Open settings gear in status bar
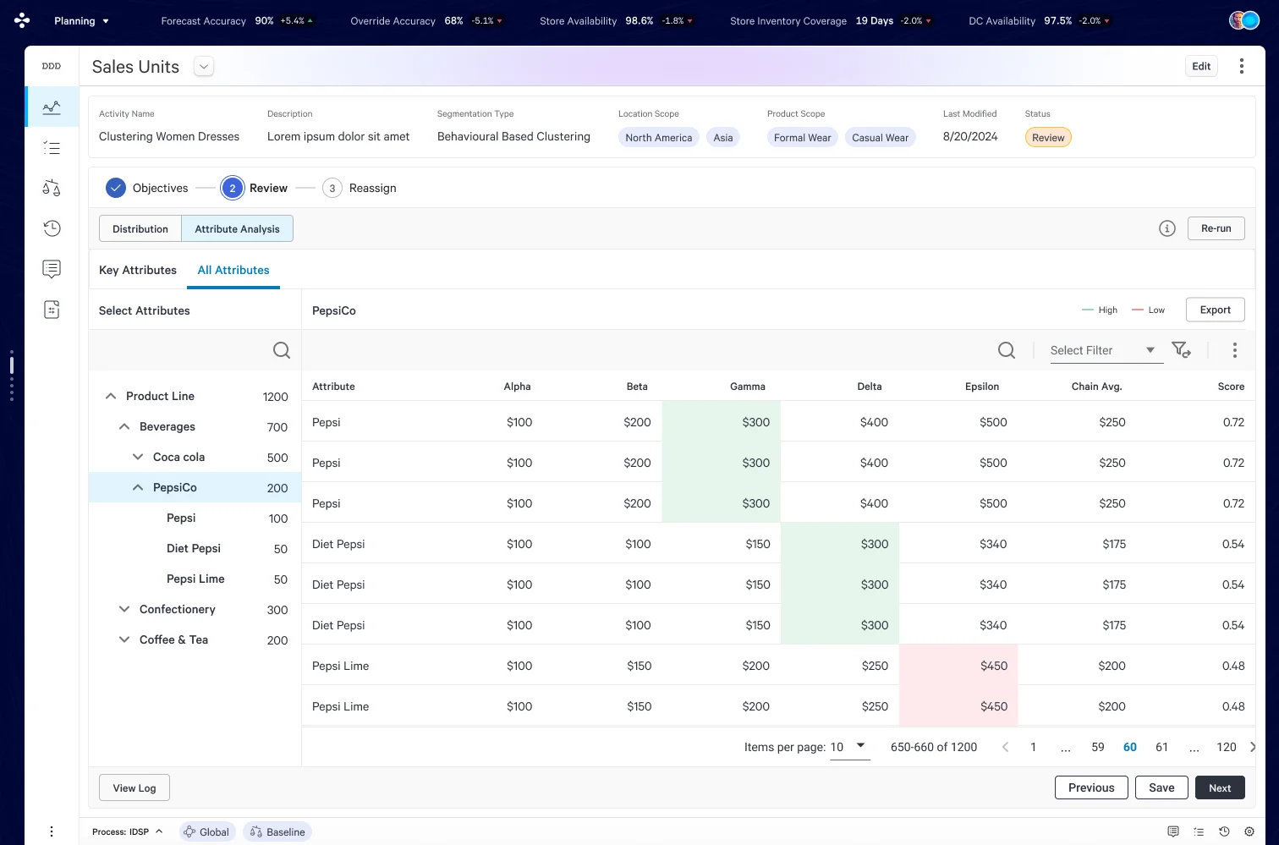This screenshot has width=1279, height=845. click(x=1249, y=831)
